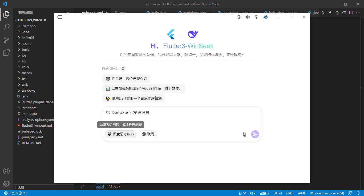Enable 深度思考(R1) mode
This screenshot has height=196, width=364.
(x=120, y=134)
